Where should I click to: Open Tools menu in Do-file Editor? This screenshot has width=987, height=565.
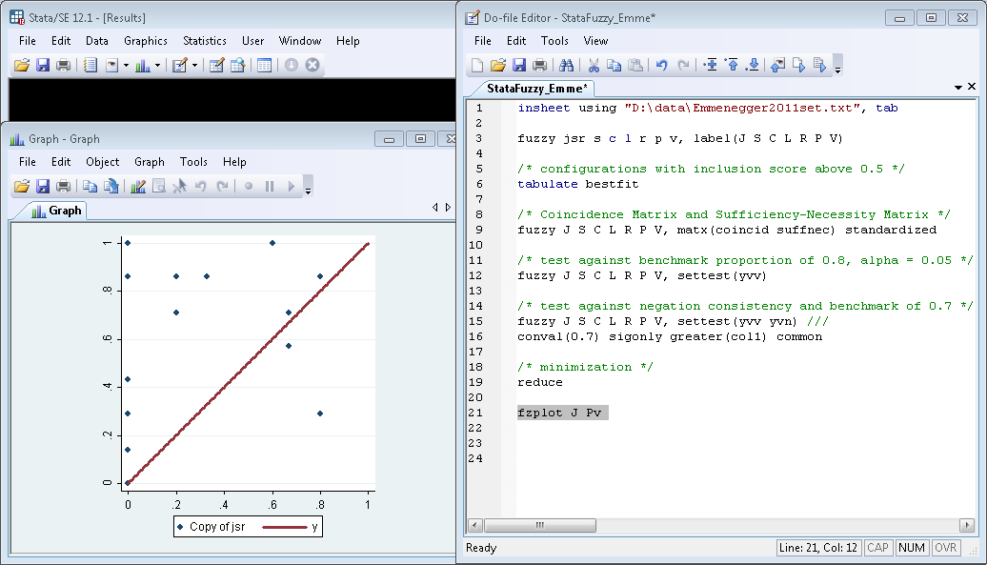click(554, 41)
